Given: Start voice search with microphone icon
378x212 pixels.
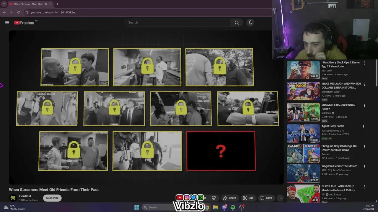Looking at the screenshot, I should 250,23.
